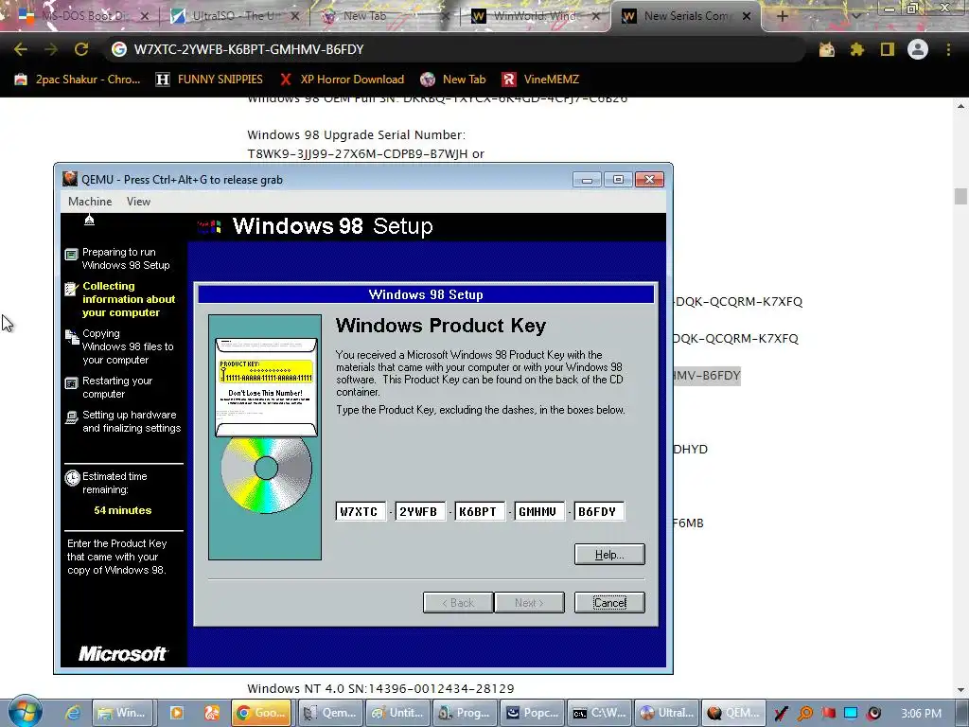
Task: Click the browser page vertical scrollbar thumb
Action: coord(960,196)
